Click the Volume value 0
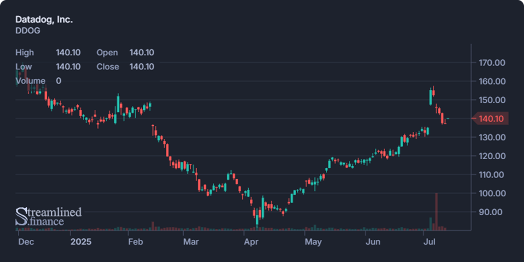524x262 pixels. coord(59,81)
